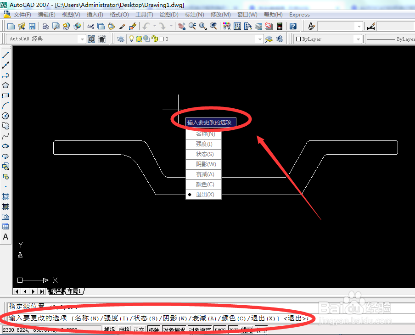Image resolution: width=415 pixels, height=335 pixels.
Task: Select the Line tool in the draw toolbar
Action: point(6,55)
